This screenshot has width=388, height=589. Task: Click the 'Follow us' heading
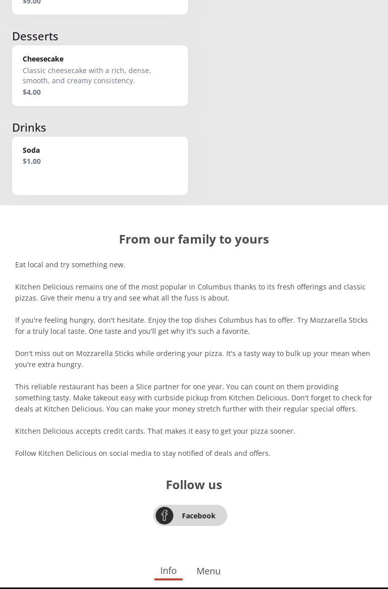tap(194, 485)
